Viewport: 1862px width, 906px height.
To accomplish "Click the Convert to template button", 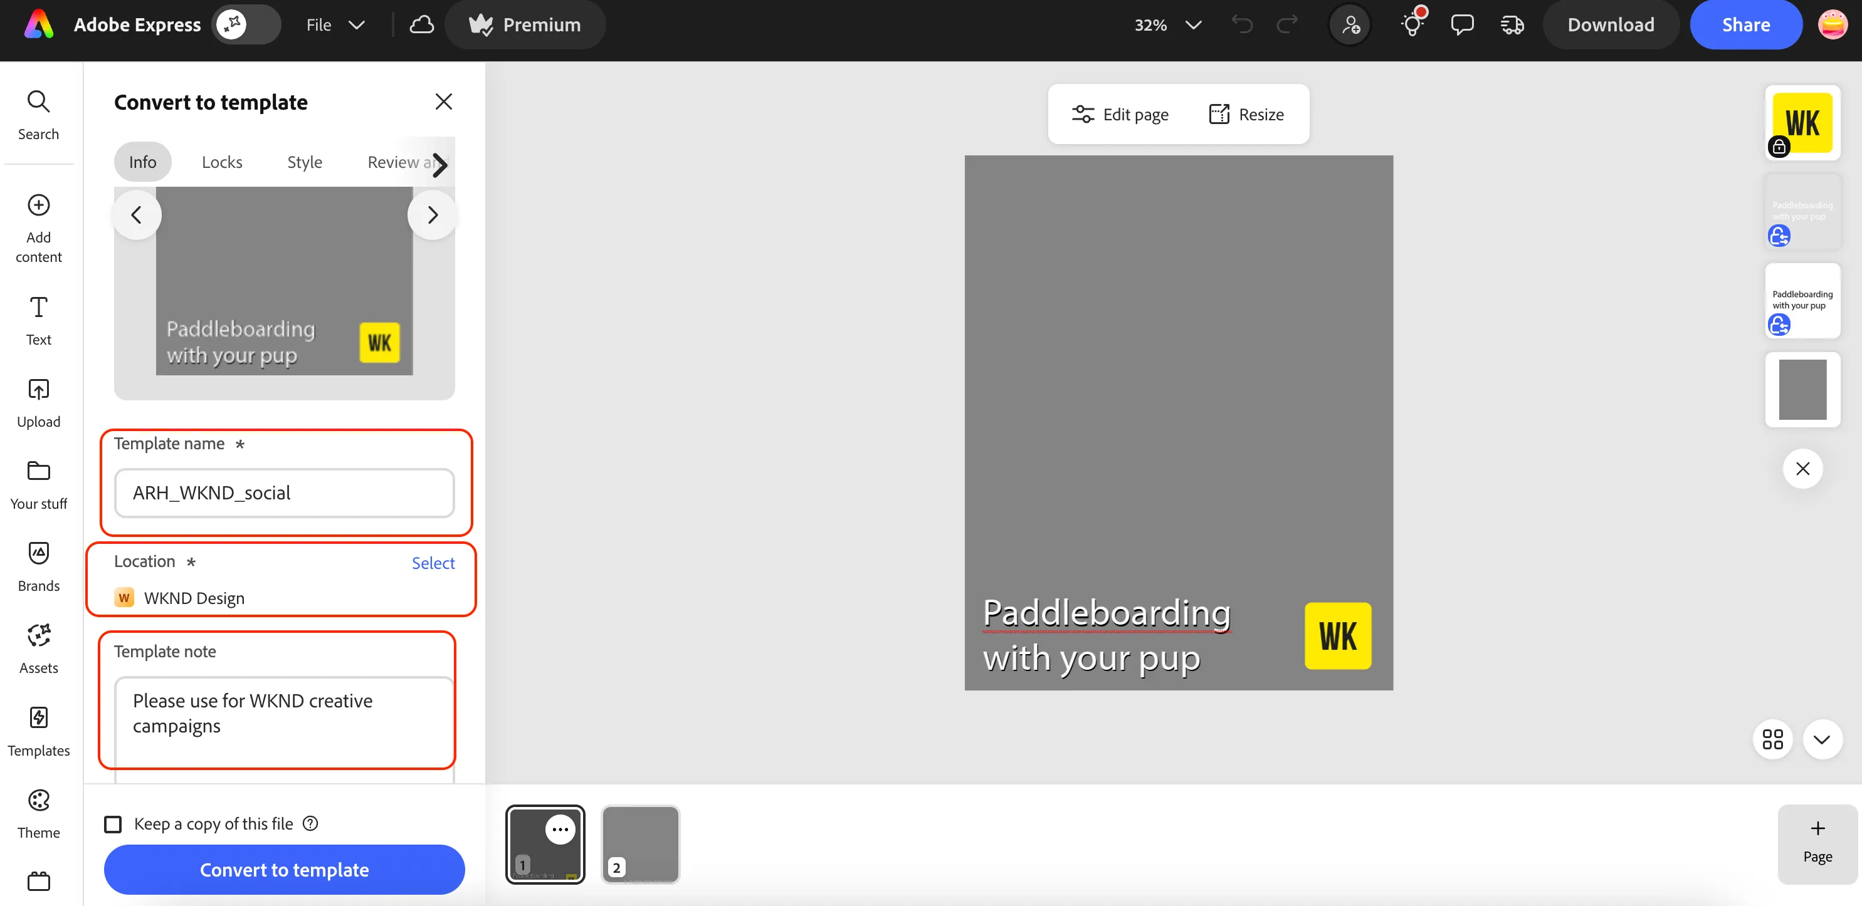I will (284, 869).
